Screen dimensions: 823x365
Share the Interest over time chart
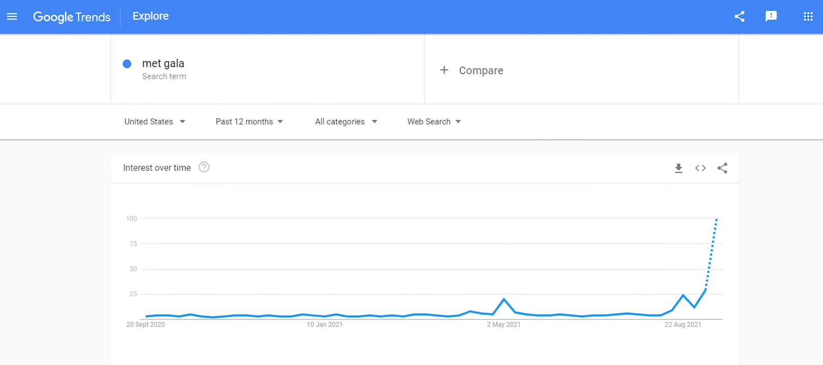722,168
